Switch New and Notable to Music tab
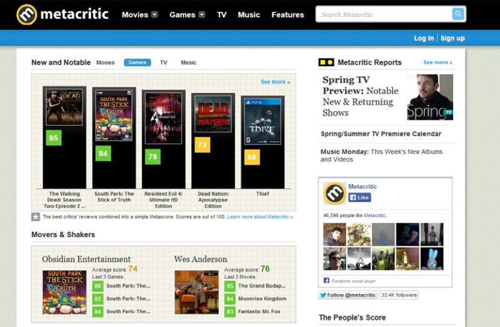Viewport: 500px width, 327px height. 189,63
